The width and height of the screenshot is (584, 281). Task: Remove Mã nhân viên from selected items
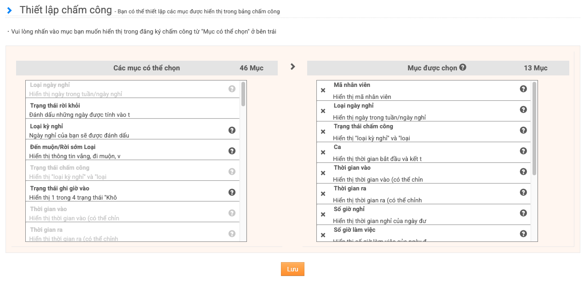coord(323,91)
